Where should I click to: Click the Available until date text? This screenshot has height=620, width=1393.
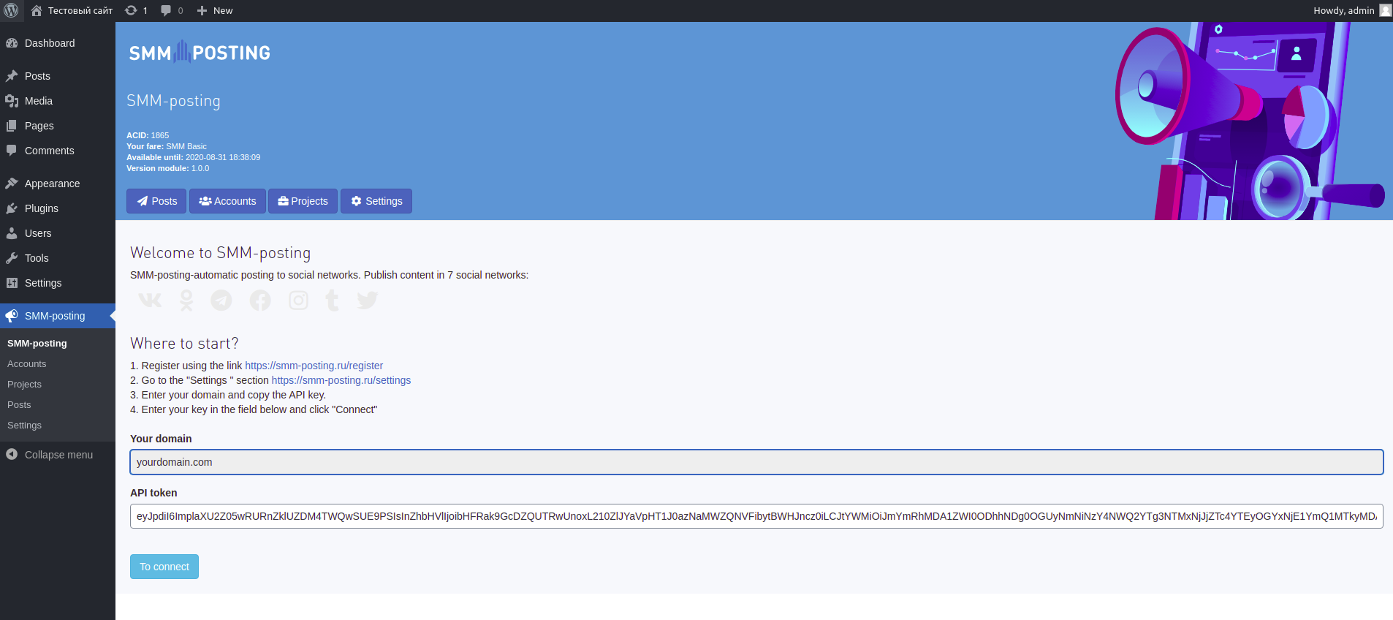pyautogui.click(x=194, y=157)
